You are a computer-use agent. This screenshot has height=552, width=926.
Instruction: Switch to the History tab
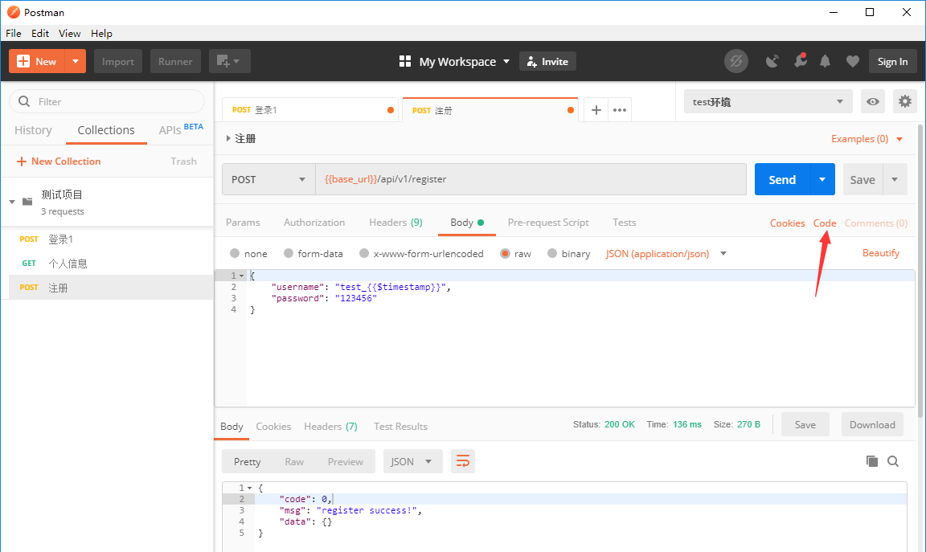(33, 130)
